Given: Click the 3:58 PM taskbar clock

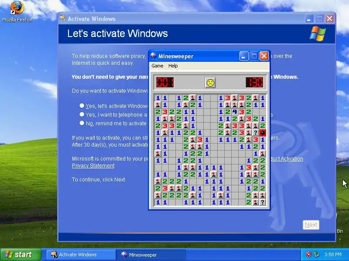Looking at the screenshot, I should point(332,254).
